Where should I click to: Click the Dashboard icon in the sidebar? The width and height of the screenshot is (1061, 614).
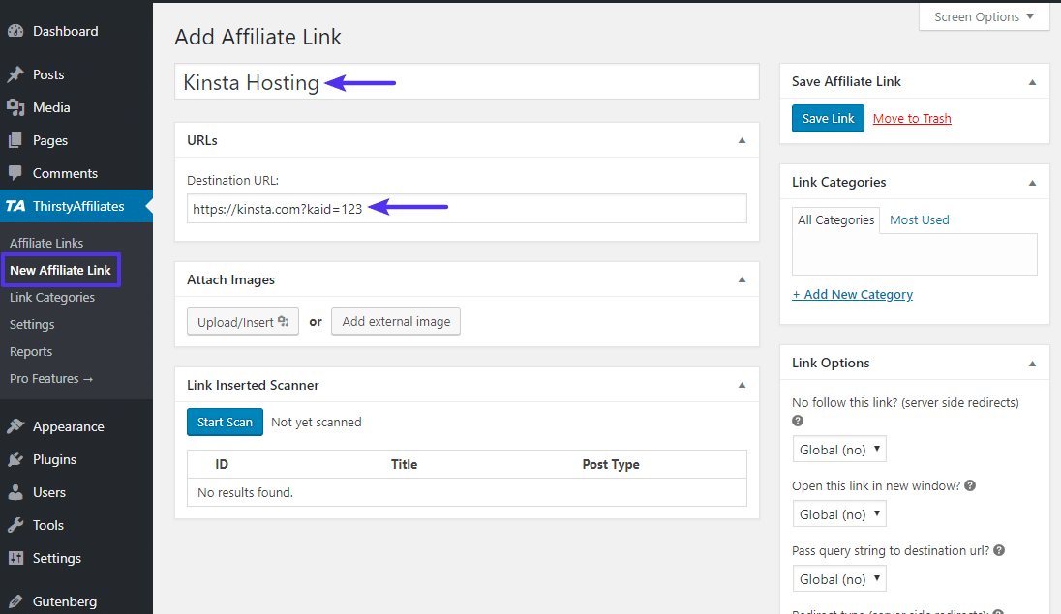coord(17,30)
